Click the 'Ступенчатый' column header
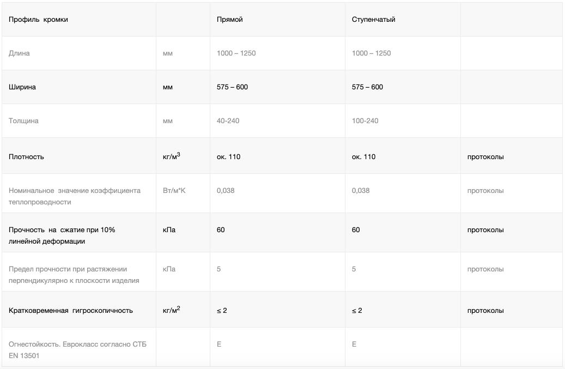Screen dimensions: 565x369 click(373, 20)
